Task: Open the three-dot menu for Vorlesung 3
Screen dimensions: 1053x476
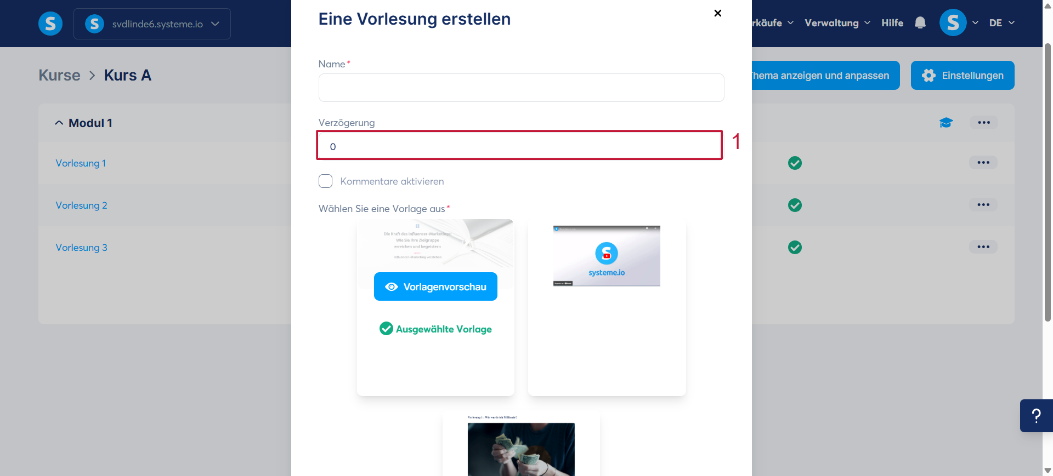Action: (x=983, y=247)
